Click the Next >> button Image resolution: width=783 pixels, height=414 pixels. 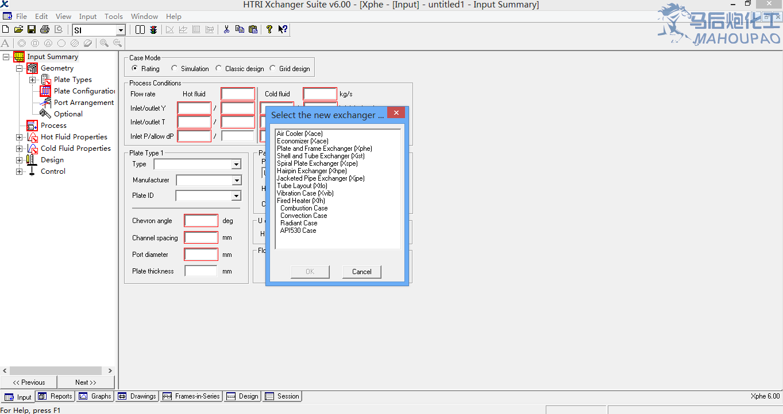[86, 382]
